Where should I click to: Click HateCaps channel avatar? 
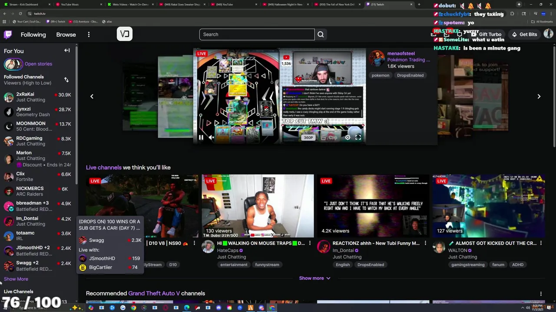(x=208, y=247)
